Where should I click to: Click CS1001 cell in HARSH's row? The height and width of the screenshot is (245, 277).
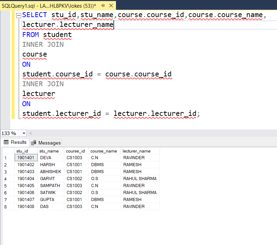tap(76, 165)
